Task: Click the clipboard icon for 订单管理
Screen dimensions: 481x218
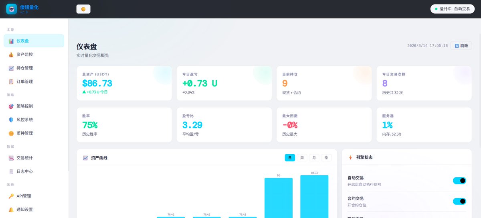Action: [x=11, y=81]
